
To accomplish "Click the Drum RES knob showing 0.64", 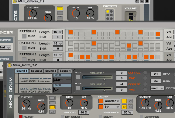I will (41, 106).
